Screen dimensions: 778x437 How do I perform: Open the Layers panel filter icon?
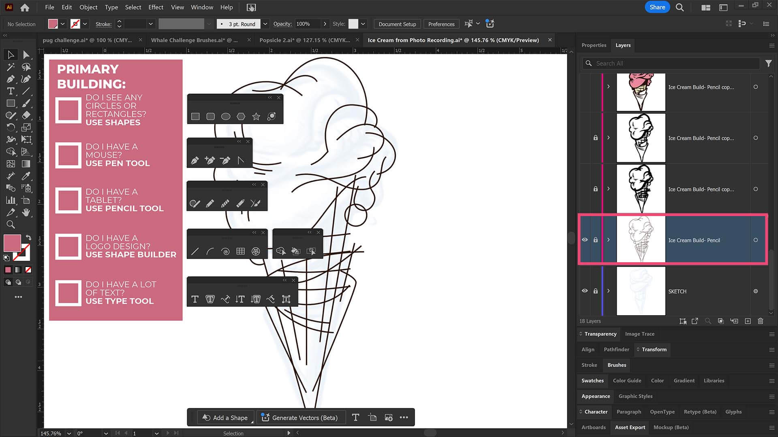[x=768, y=64]
